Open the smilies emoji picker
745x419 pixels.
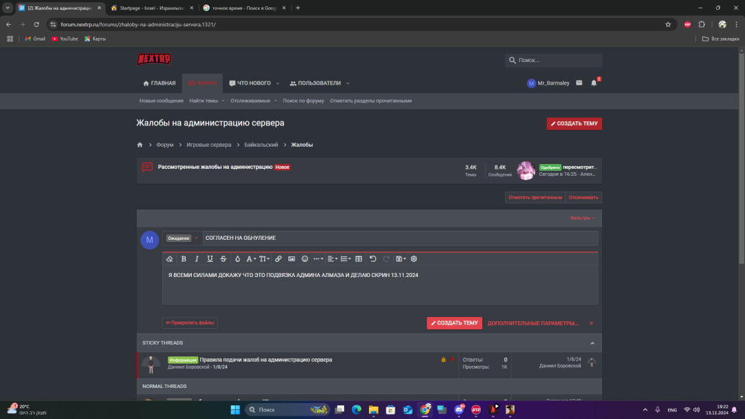tap(305, 259)
